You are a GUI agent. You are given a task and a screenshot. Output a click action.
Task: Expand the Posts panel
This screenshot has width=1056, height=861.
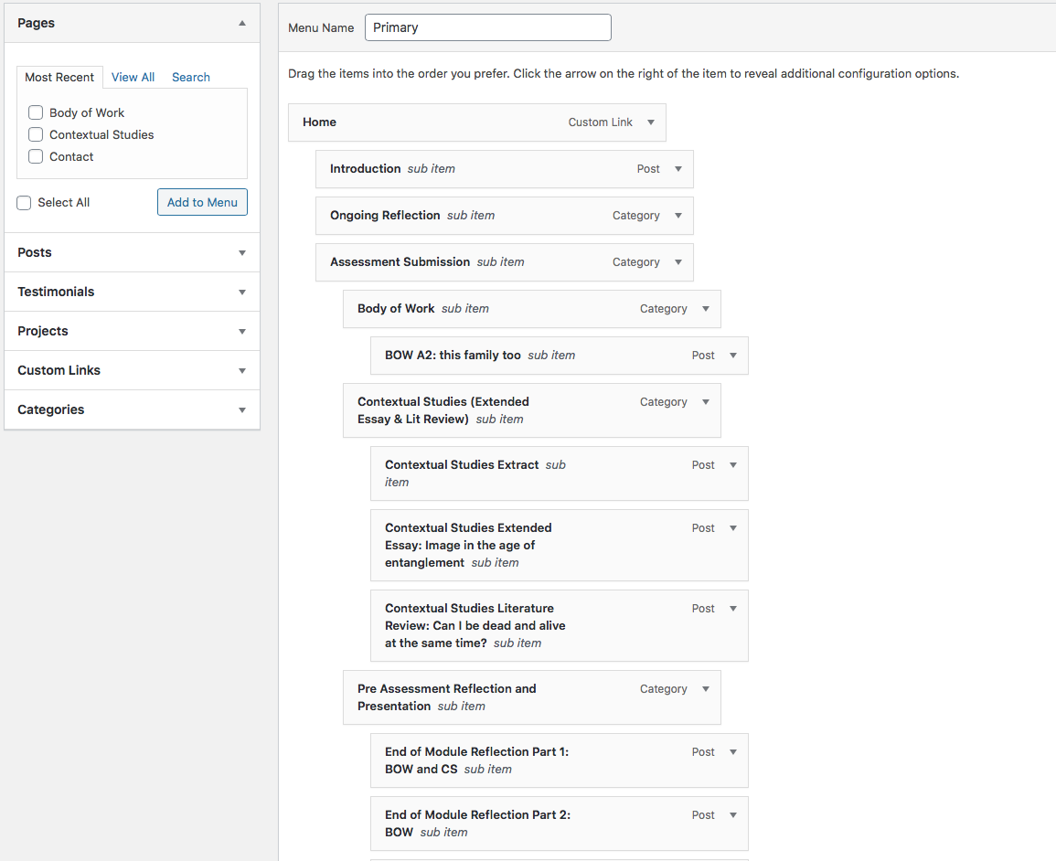[132, 252]
